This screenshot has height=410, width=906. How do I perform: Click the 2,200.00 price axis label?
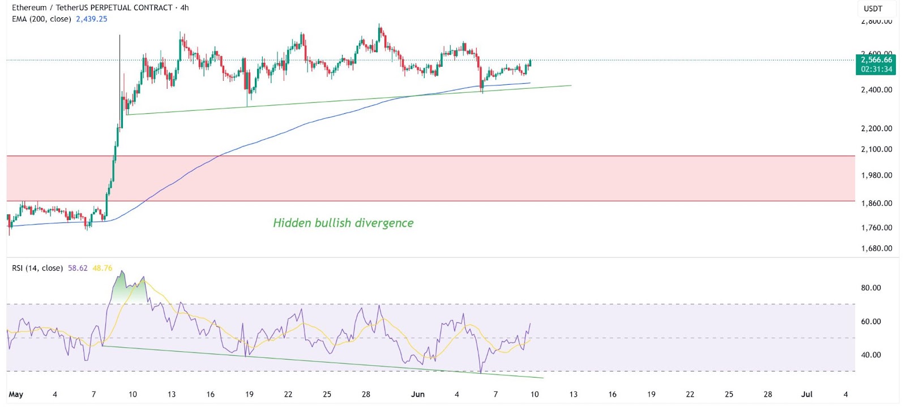click(877, 128)
